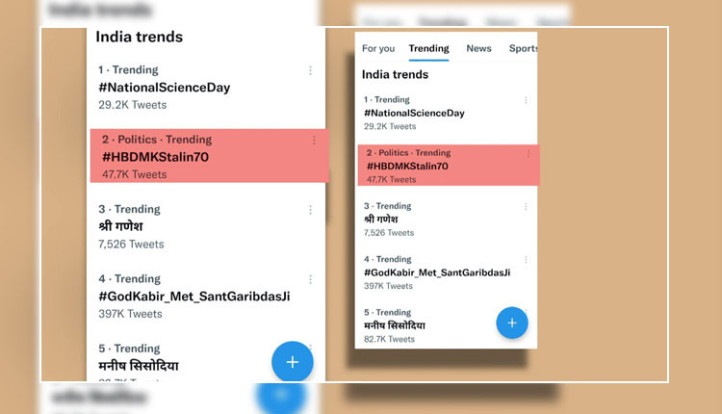Screen dimensions: 722x414
Task: Switch to the News tab
Action: tap(478, 48)
